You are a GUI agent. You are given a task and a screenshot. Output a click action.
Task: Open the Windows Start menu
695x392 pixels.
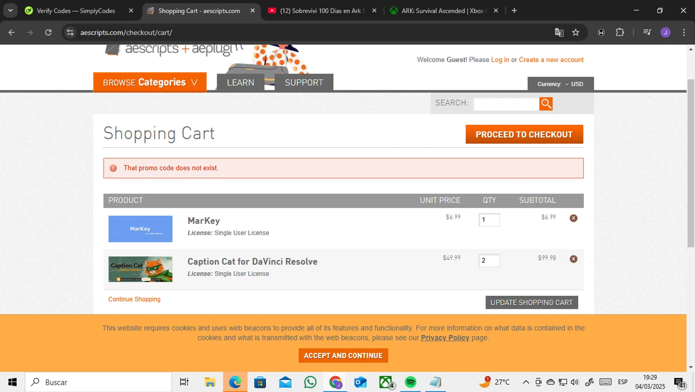(x=13, y=382)
